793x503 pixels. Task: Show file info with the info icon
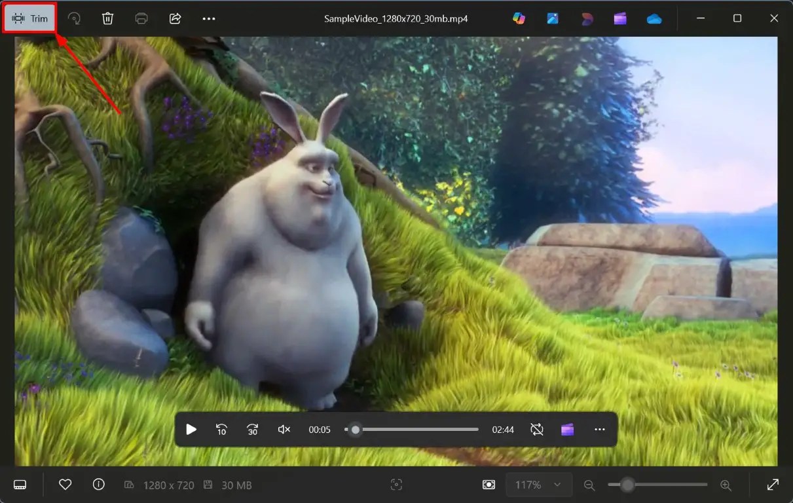[99, 485]
